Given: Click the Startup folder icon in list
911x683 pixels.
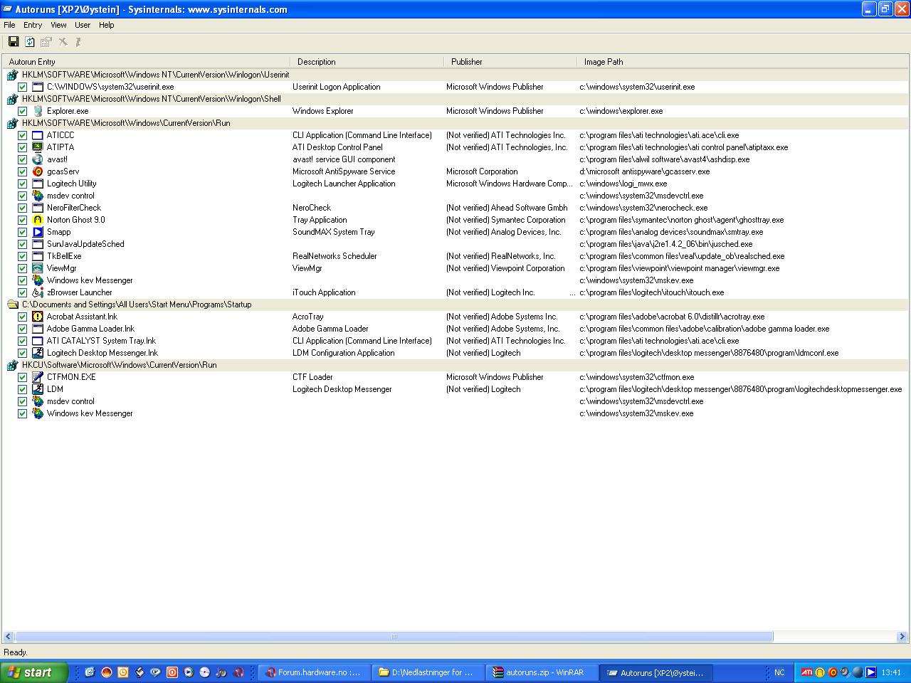Looking at the screenshot, I should [12, 305].
